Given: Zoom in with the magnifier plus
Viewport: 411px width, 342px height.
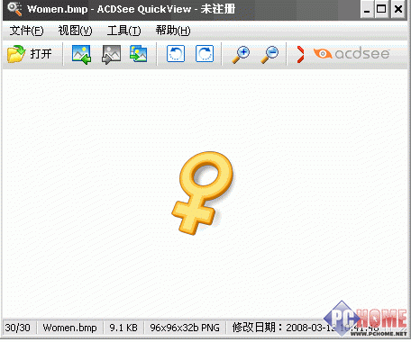Looking at the screenshot, I should click(241, 55).
